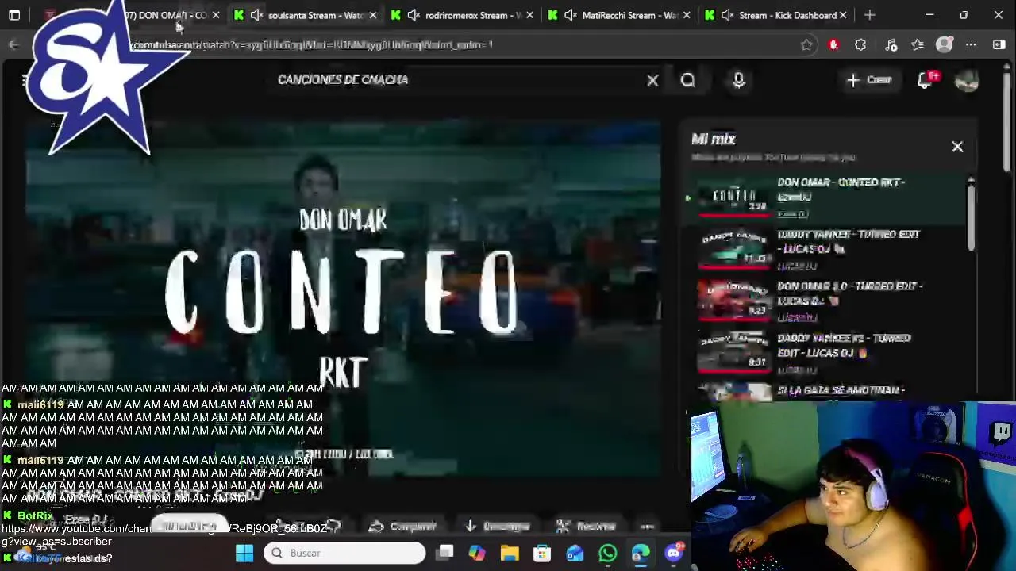The height and width of the screenshot is (571, 1016).
Task: Open the CONTEO playlist thumbnail
Action: coord(734,197)
